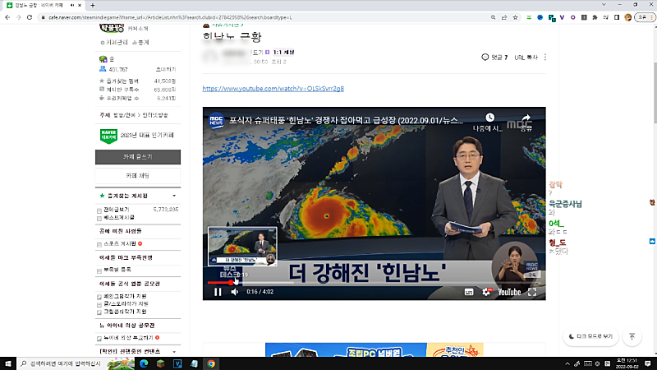
Task: Show hidden system tray icons chevron
Action: coord(567,363)
